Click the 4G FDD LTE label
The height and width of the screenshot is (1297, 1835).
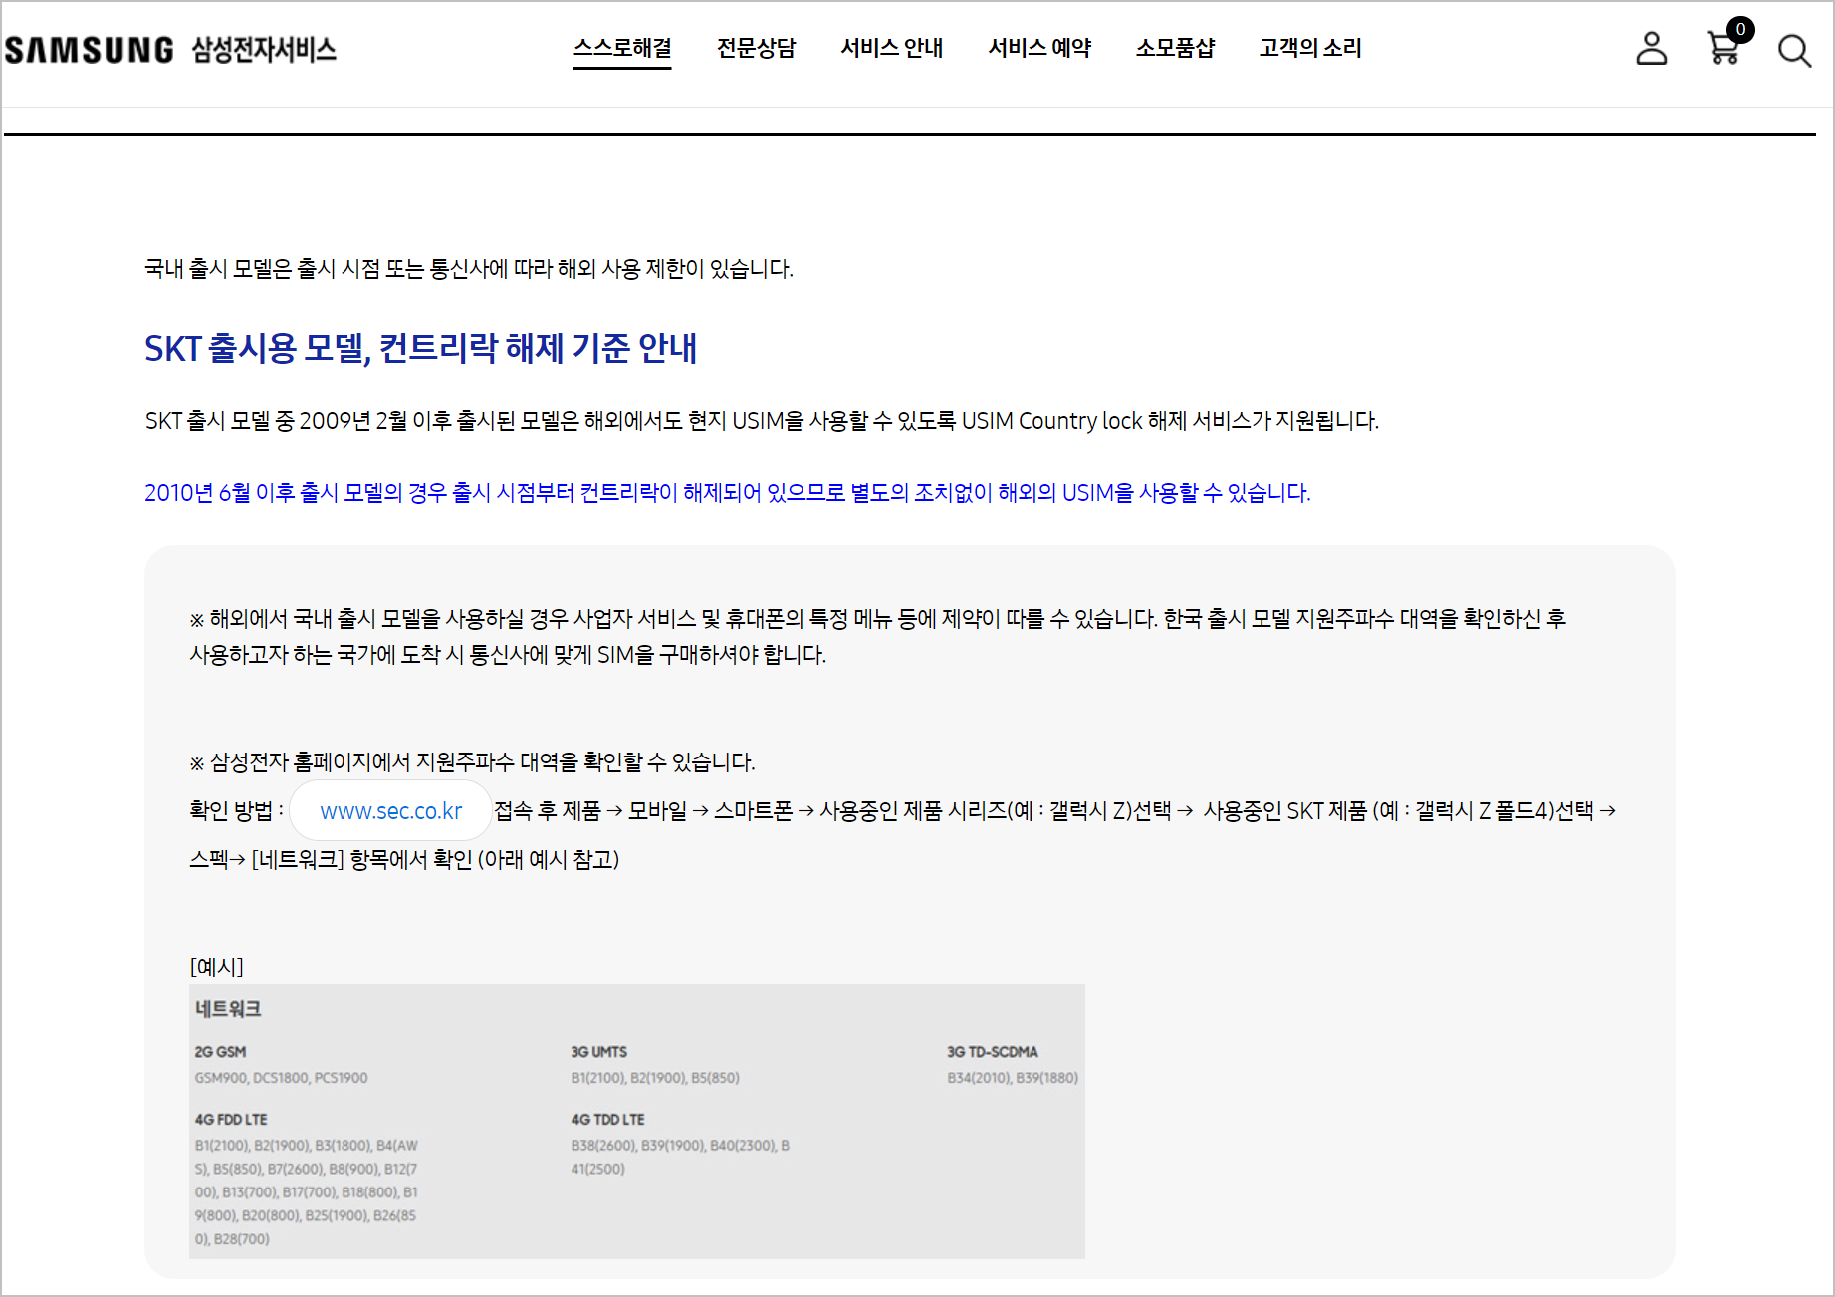coord(231,1119)
